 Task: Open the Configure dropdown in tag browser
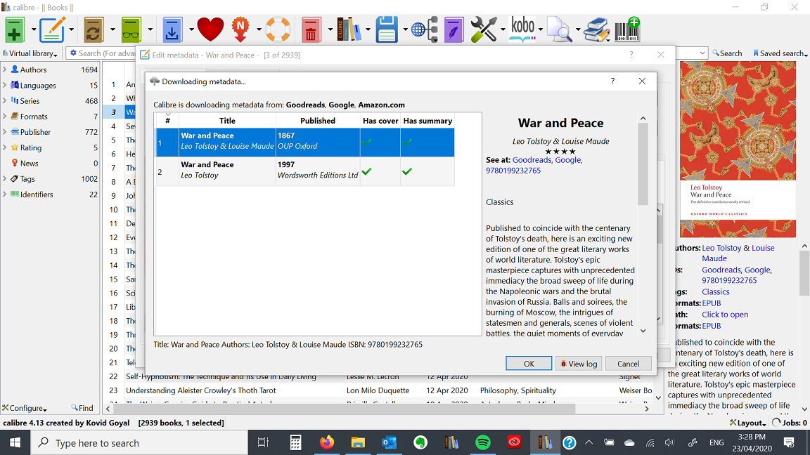(x=25, y=407)
